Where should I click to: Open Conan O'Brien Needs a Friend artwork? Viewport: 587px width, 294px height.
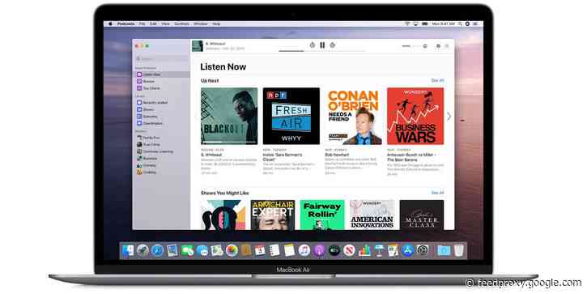tap(353, 116)
